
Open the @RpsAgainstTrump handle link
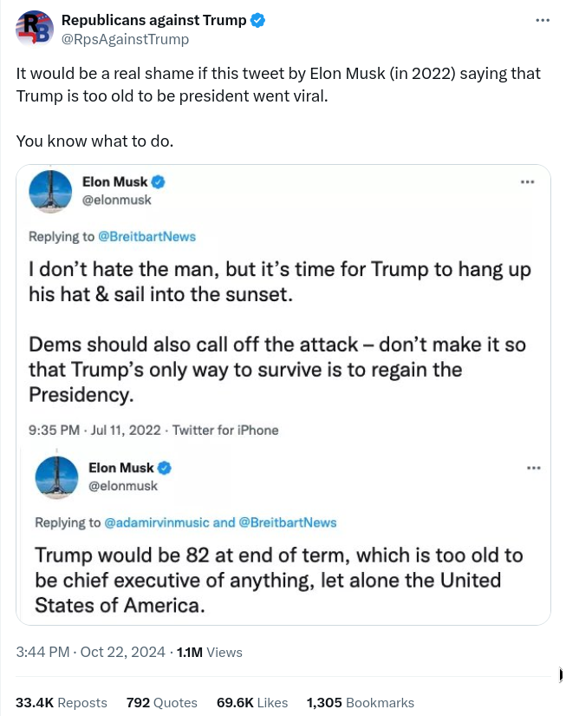pos(125,39)
